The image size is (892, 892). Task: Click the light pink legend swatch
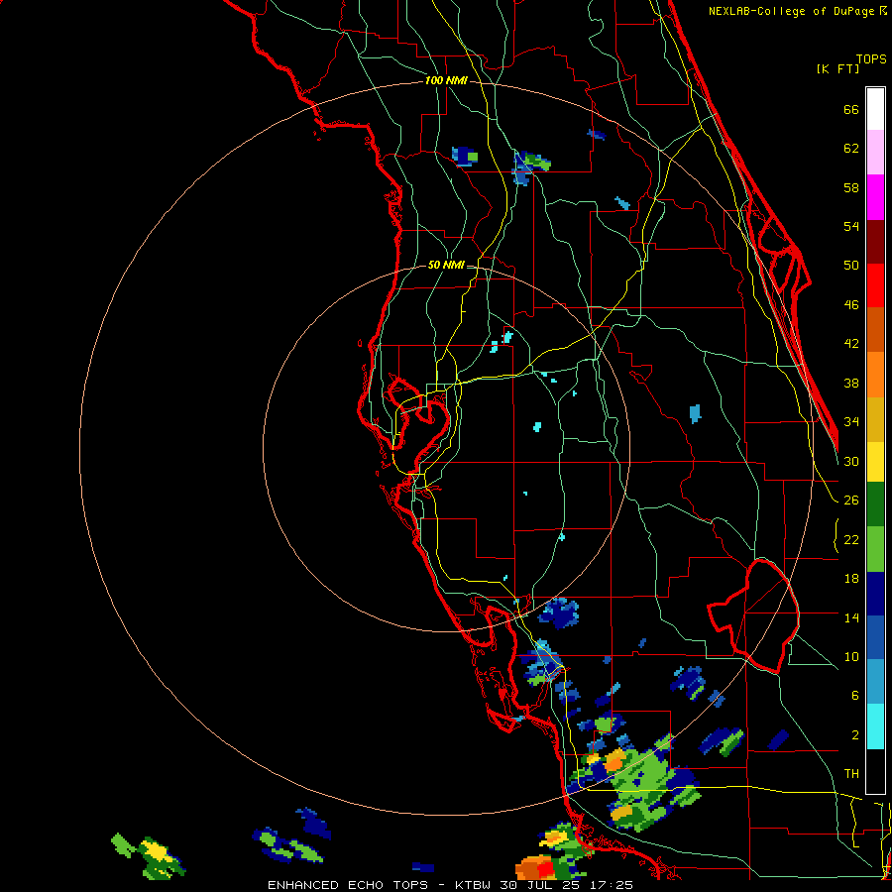[875, 152]
